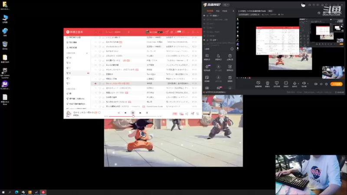This screenshot has height=195, width=347.
Task: Click the speaker icon in Douyu bottom bar
Action: [x=304, y=83]
